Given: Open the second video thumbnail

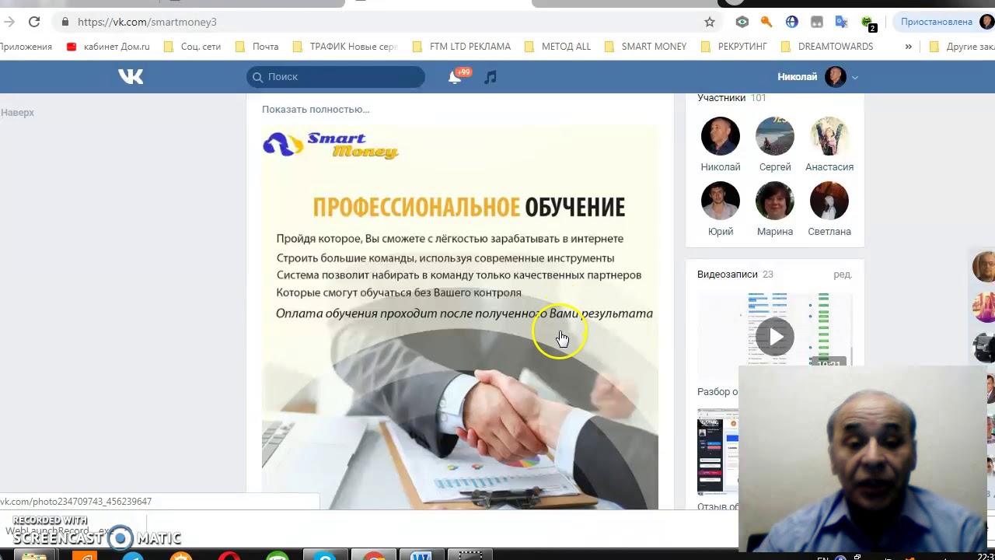Looking at the screenshot, I should [717, 452].
